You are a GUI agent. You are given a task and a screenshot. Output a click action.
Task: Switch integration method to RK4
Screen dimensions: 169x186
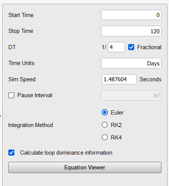click(105, 137)
